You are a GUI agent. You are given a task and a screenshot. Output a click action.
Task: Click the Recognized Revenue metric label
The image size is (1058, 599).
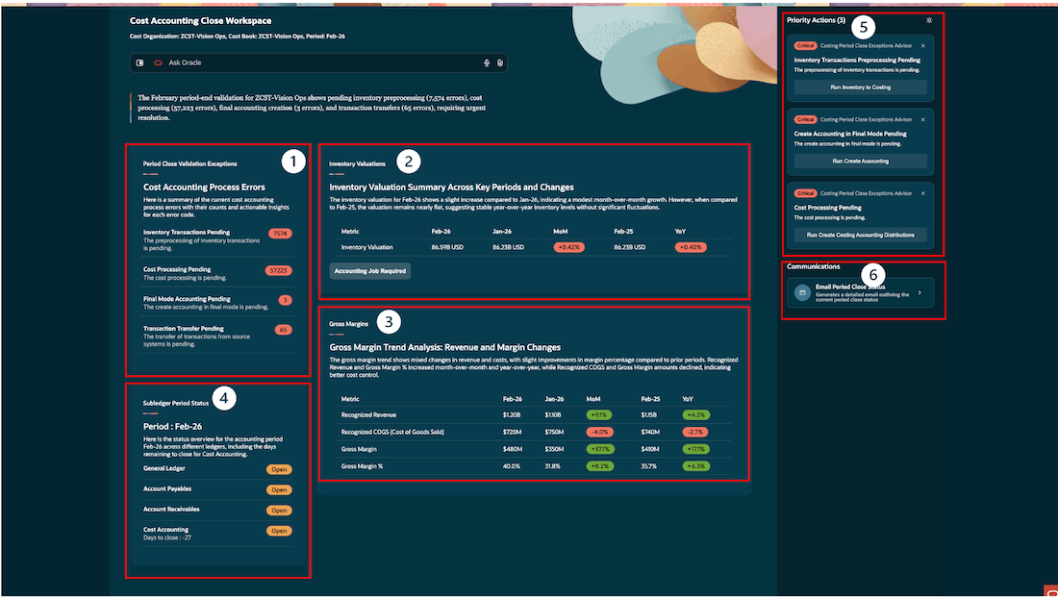coord(368,415)
